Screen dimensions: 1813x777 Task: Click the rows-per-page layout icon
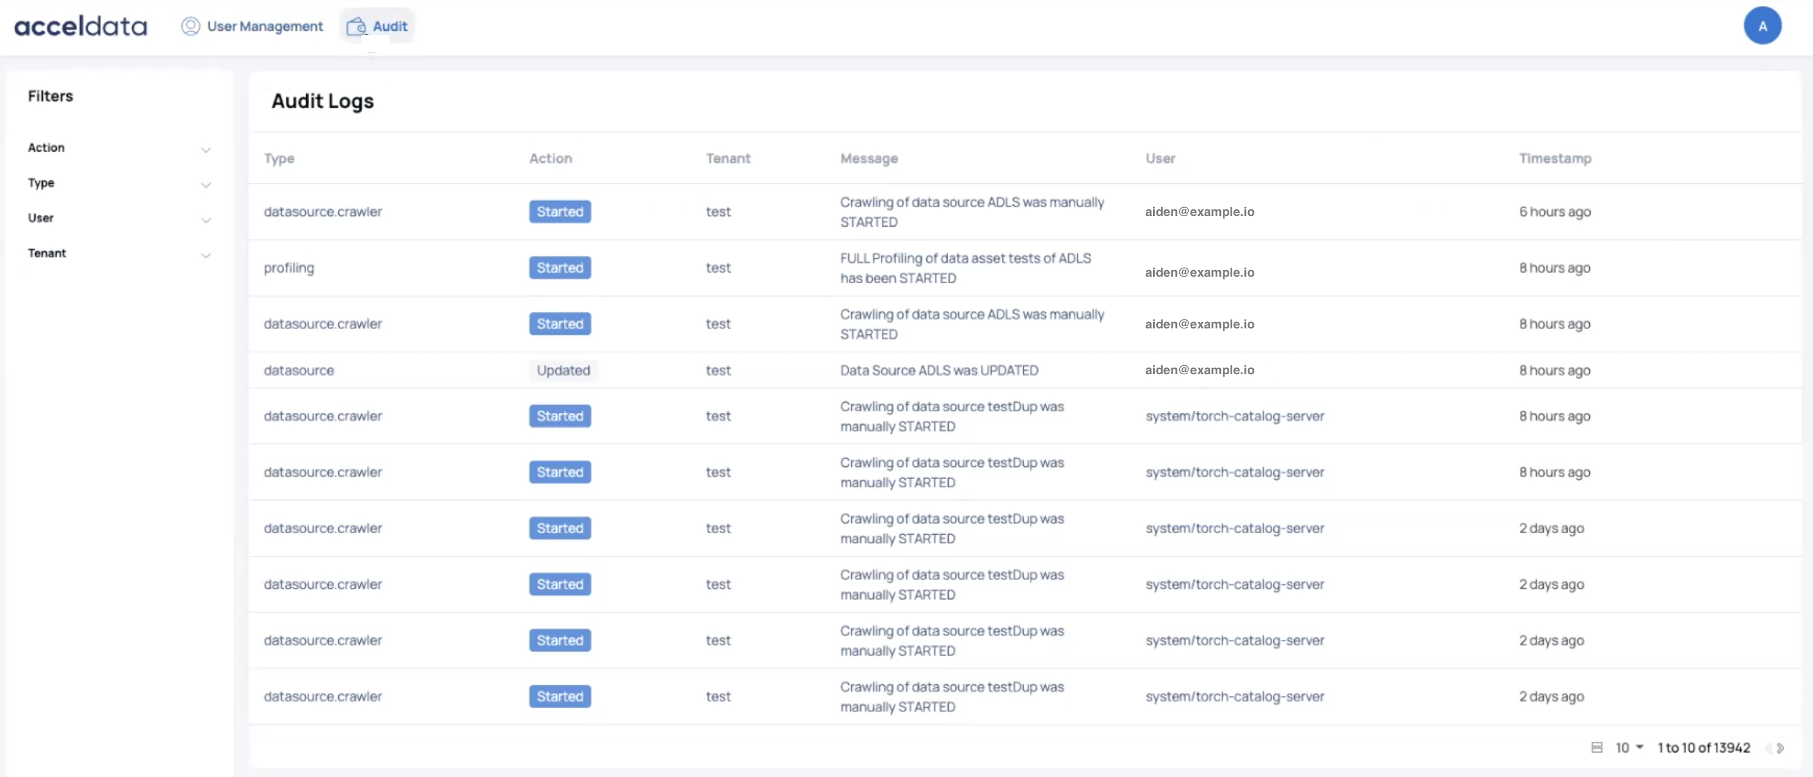[x=1596, y=747]
